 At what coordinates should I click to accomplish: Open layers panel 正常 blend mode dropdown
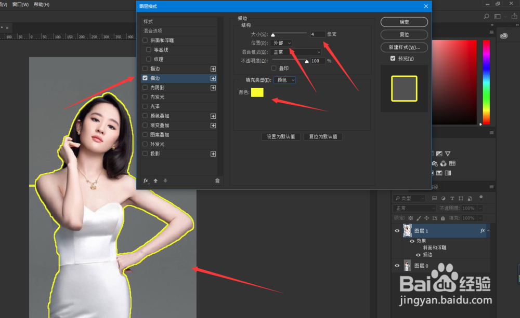(414, 208)
